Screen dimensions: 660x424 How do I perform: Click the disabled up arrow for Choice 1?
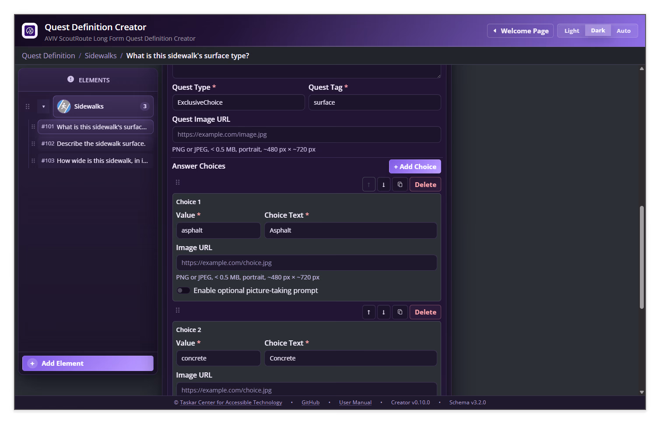tap(369, 184)
